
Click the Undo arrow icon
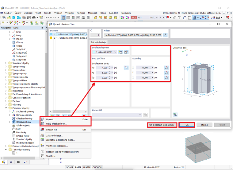tap(47, 17)
